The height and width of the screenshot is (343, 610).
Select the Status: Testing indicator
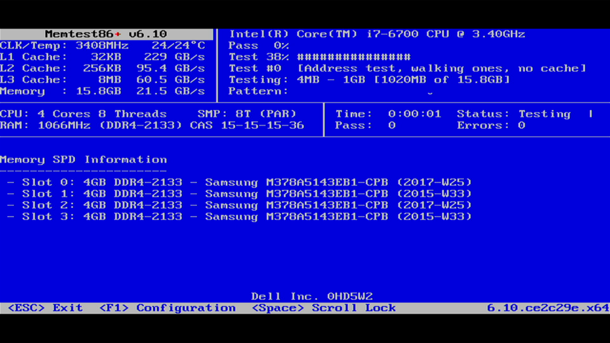(513, 114)
